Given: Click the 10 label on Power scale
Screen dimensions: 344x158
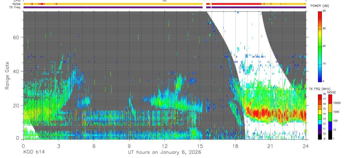Looking at the screenshot, I should pyautogui.click(x=324, y=64).
